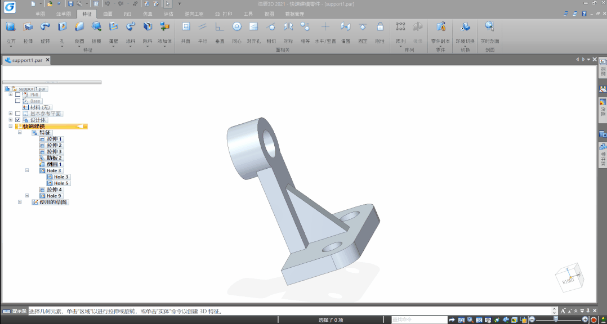Screen dimensions: 607x324
Task: Choose the 薄壁 thin wall tool
Action: pyautogui.click(x=113, y=31)
